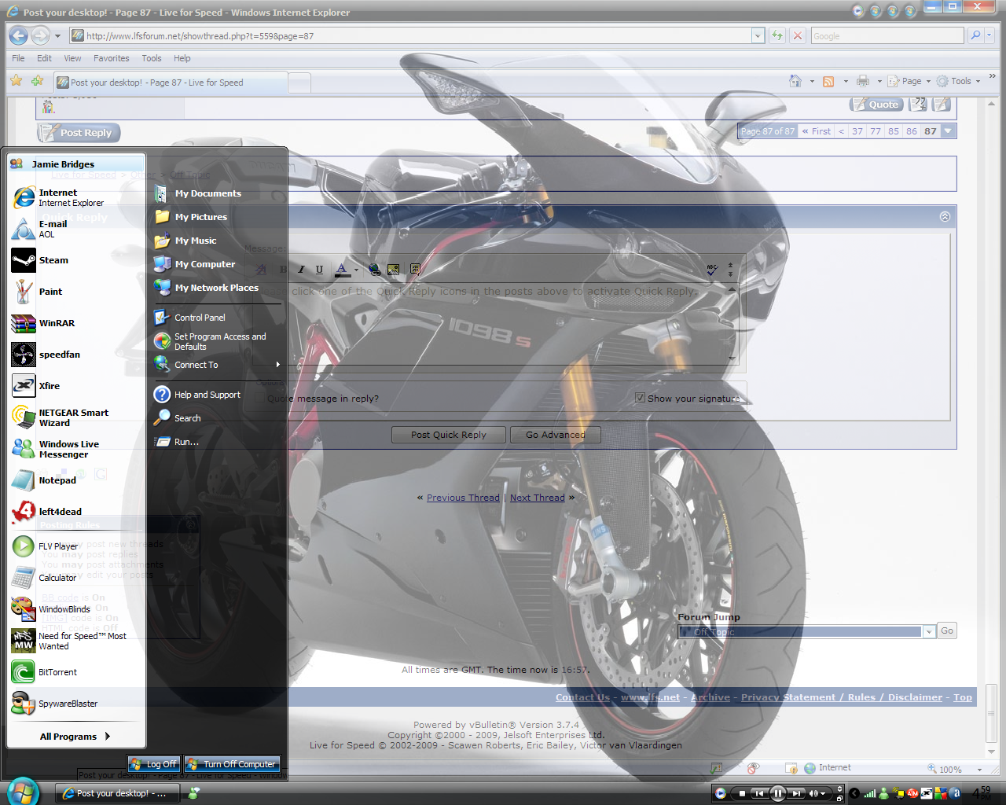Launch Need for Speed Most Wanted
The width and height of the screenshot is (1006, 805).
76,641
